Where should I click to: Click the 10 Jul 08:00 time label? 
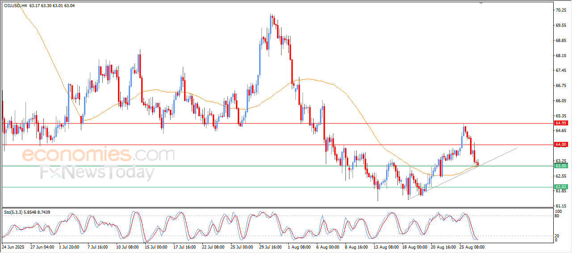point(128,246)
